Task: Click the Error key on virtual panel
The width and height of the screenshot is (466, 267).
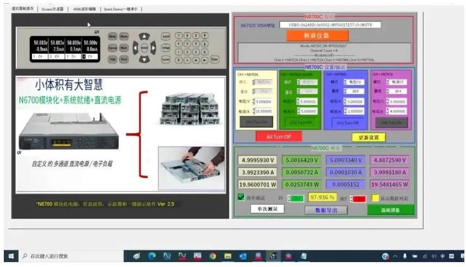Action: point(124,59)
